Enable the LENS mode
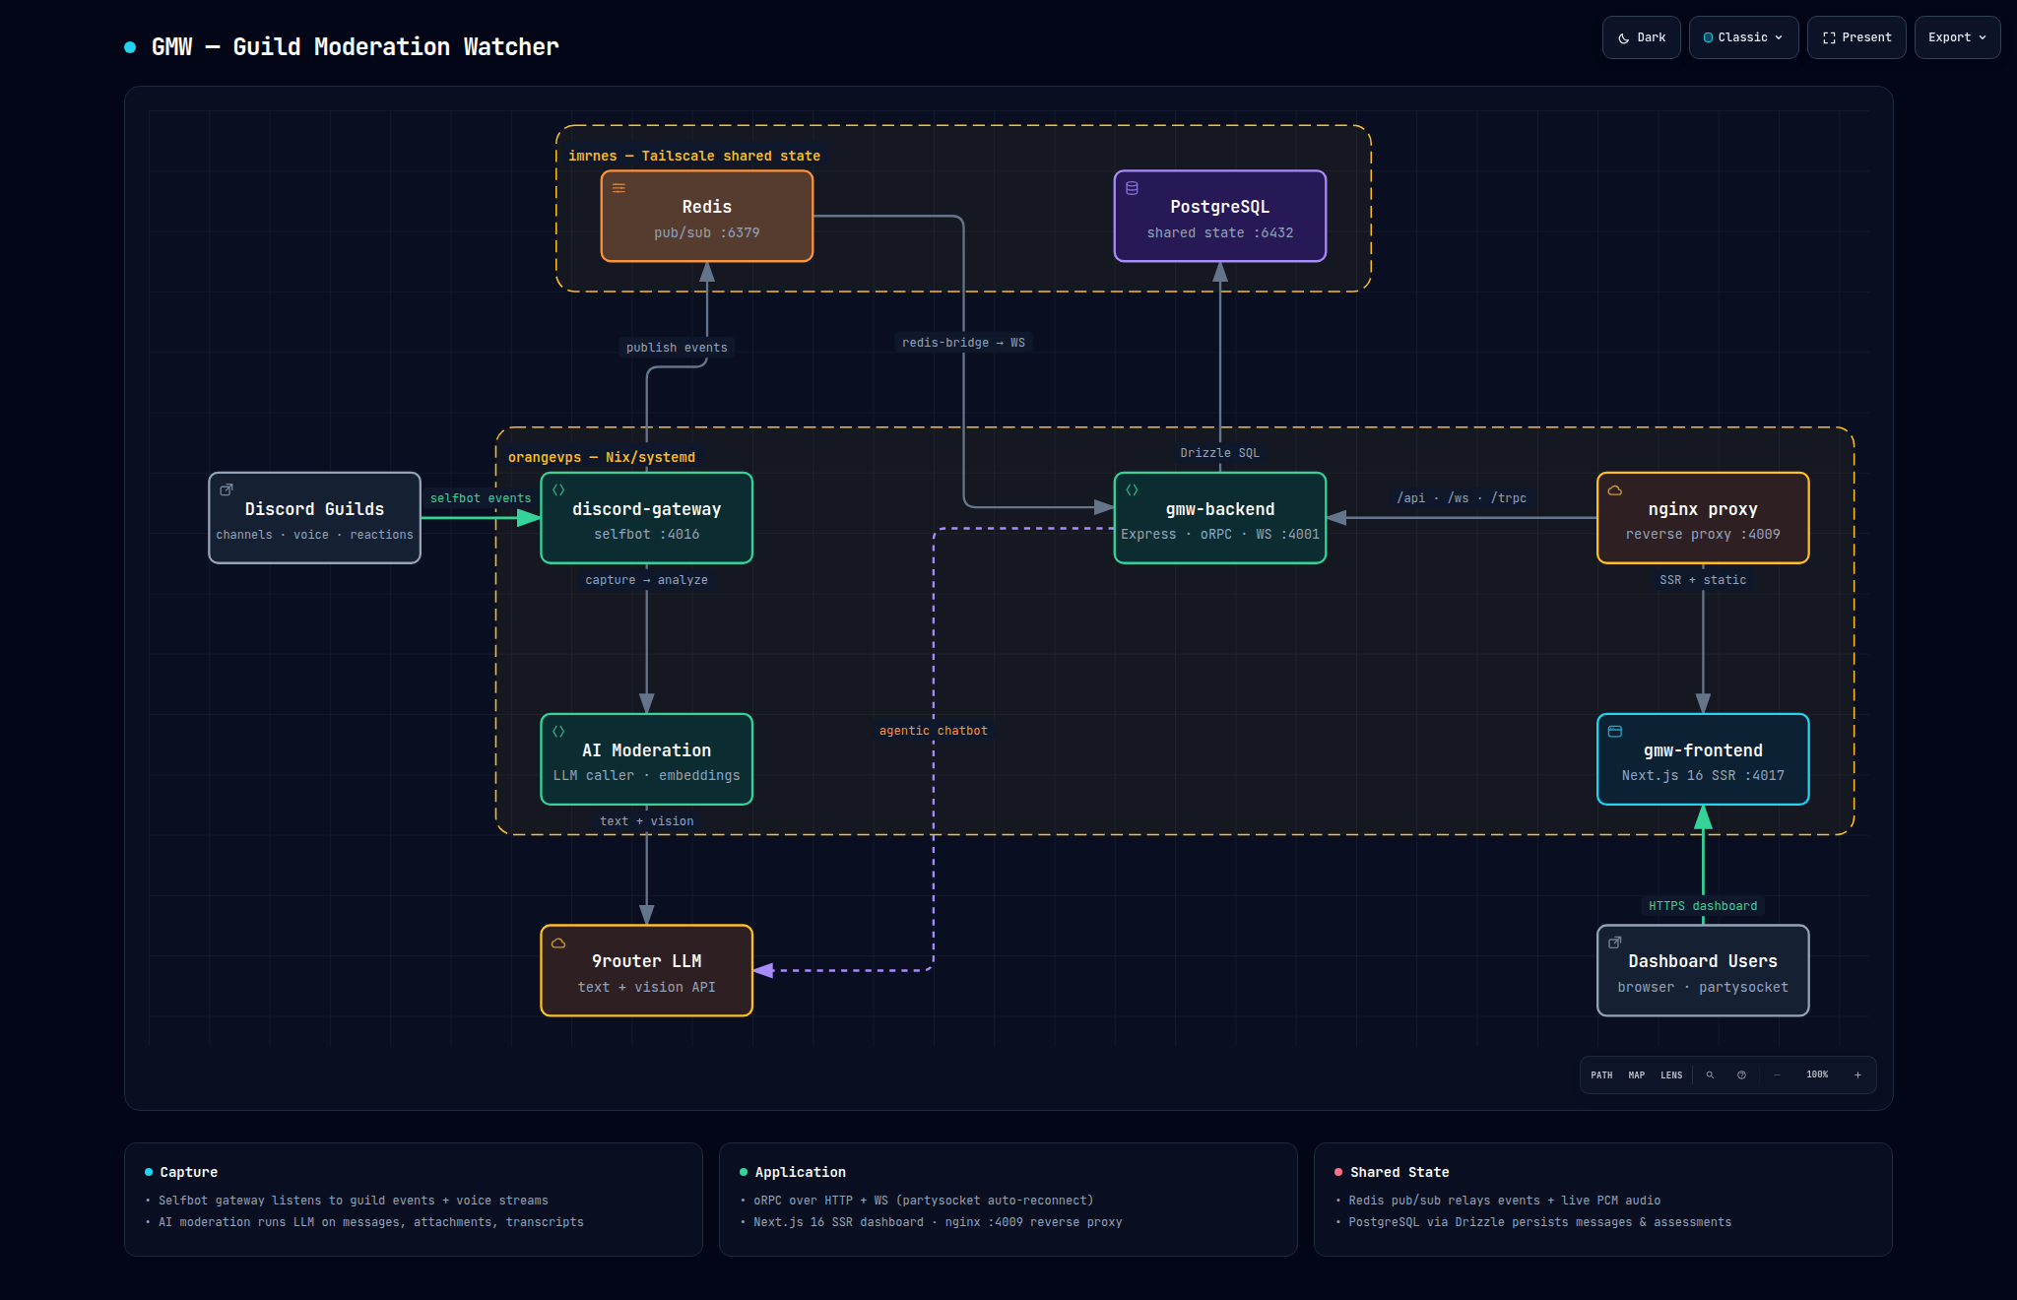 (1671, 1074)
